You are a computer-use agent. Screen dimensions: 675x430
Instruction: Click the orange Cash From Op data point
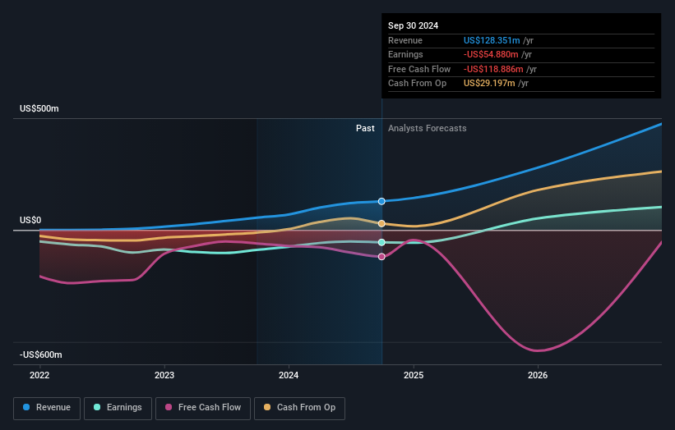coord(381,224)
